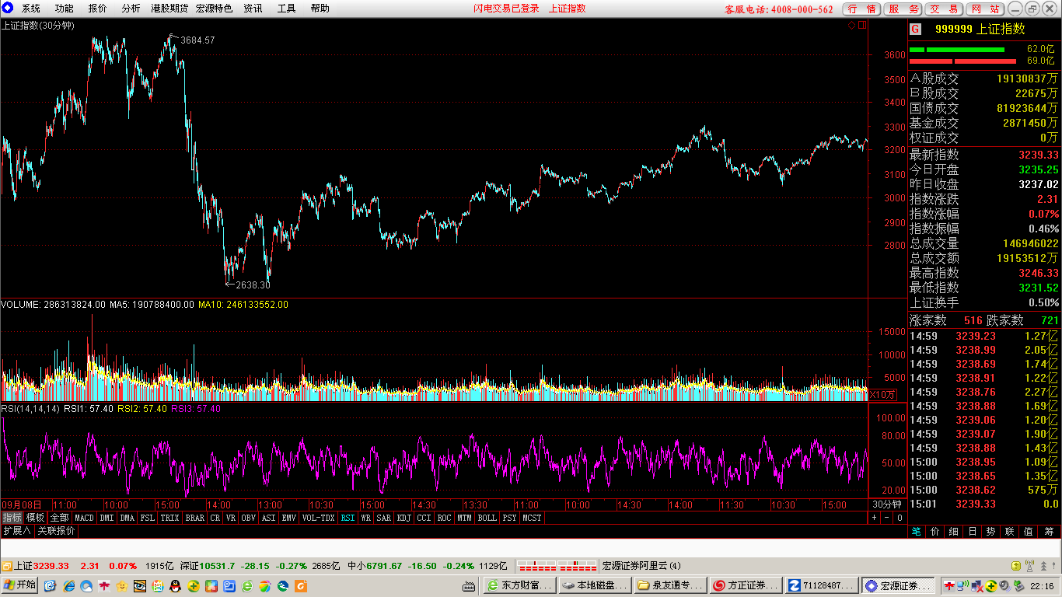Click the orange G icon in quick launch
The image size is (1062, 597).
[x=301, y=585]
